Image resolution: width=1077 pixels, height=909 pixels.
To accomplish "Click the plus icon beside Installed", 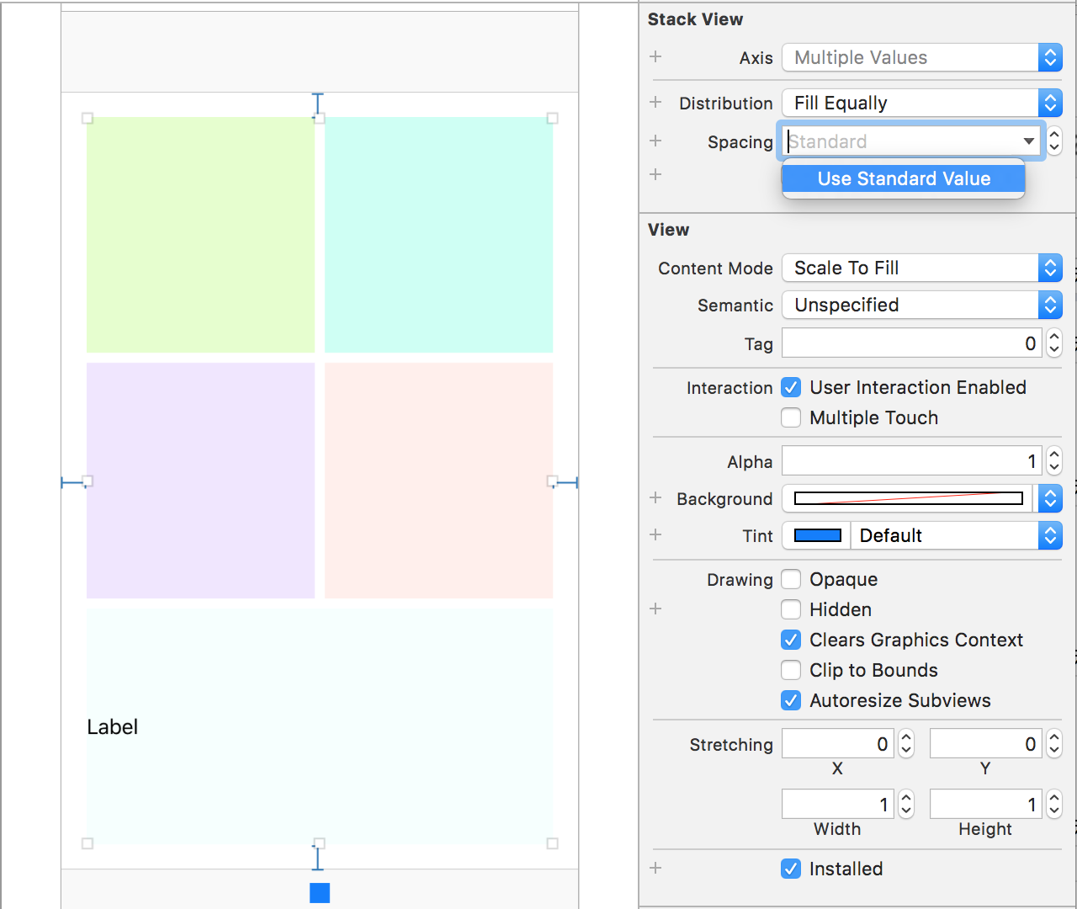I will click(655, 868).
